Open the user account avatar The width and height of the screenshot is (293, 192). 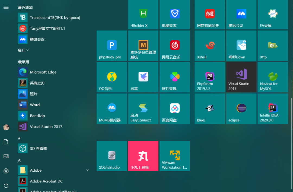(6, 127)
